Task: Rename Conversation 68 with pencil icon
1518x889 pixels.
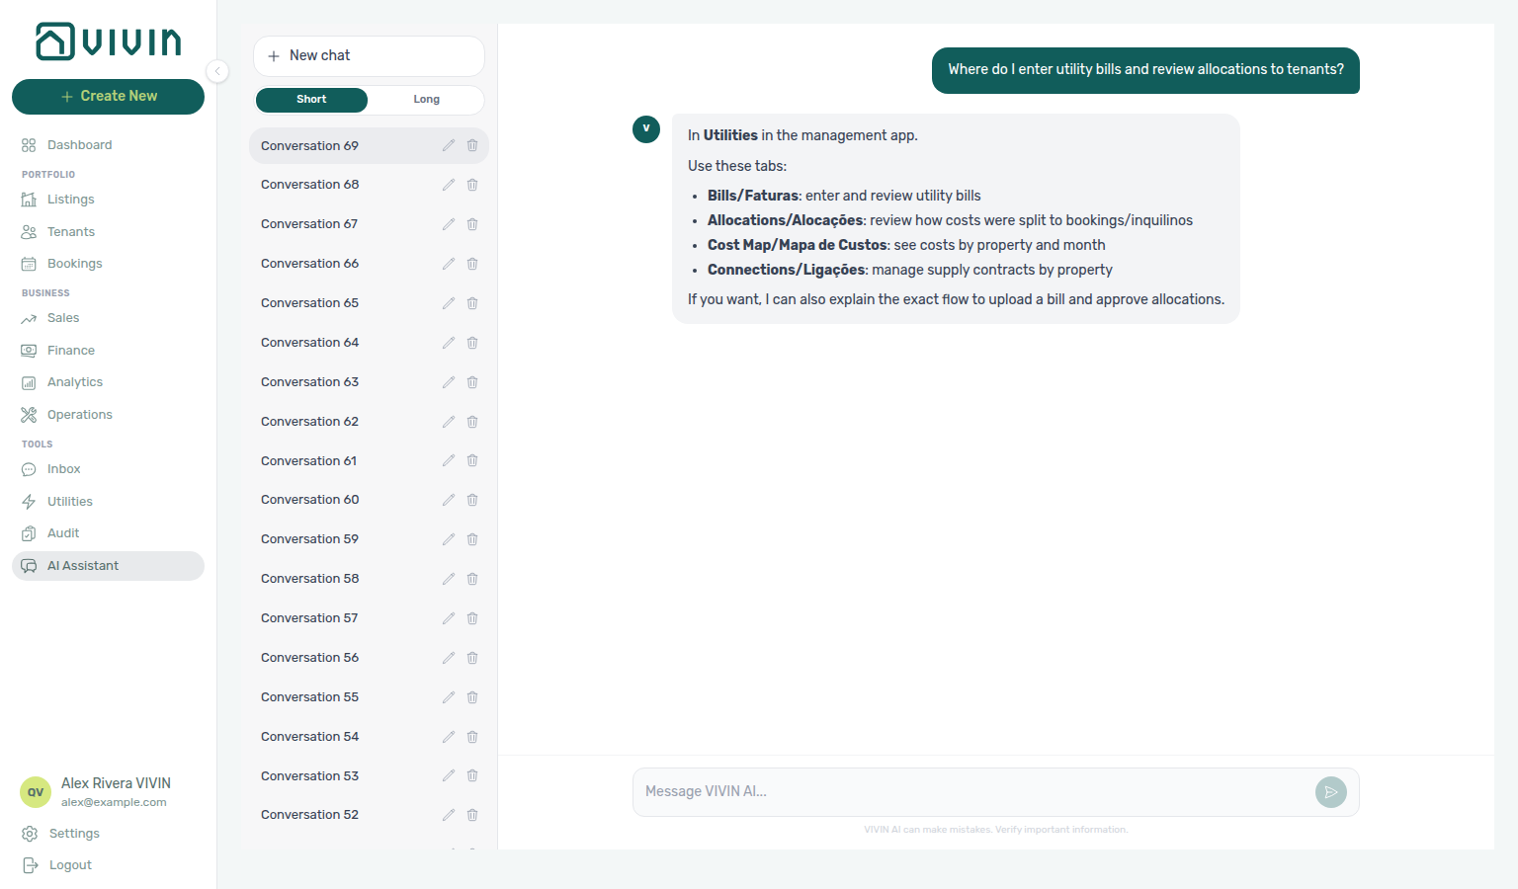Action: 449,185
